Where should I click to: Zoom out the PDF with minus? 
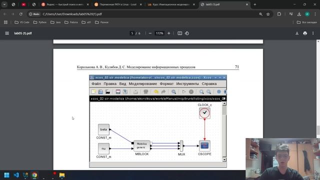(x=150, y=33)
